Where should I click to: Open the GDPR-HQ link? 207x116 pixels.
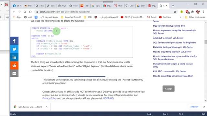(108, 98)
